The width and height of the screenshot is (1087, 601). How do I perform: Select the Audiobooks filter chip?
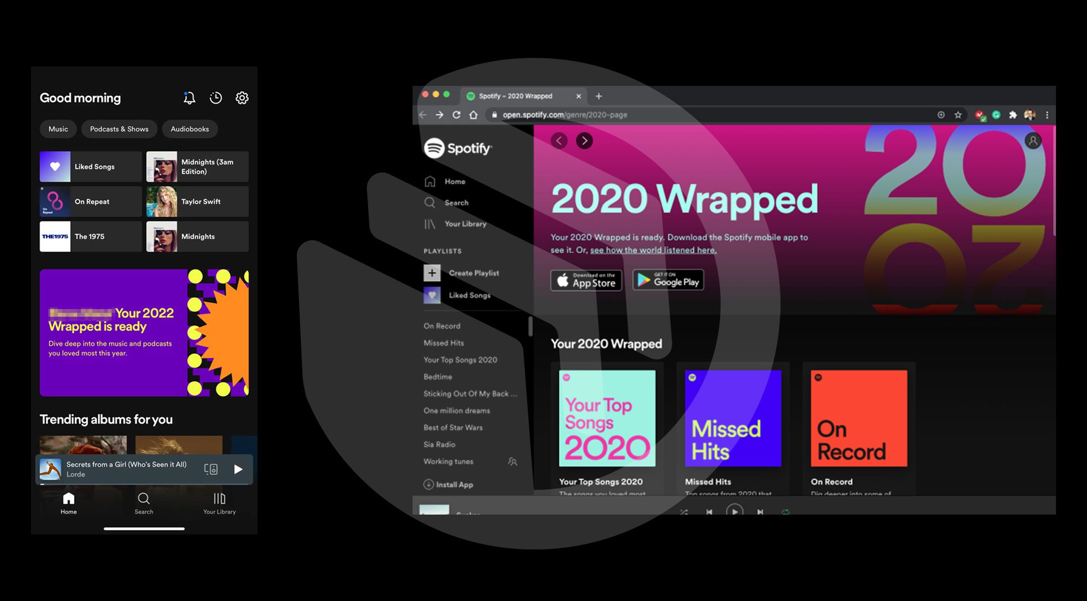pos(190,129)
